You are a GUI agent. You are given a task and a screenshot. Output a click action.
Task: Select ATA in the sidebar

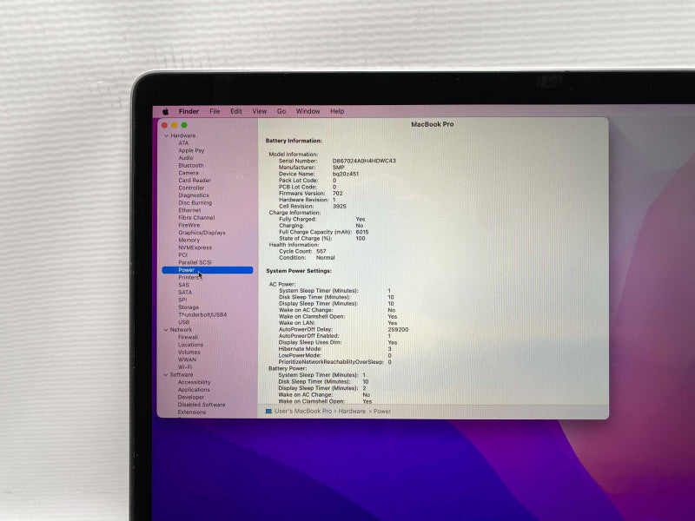point(183,143)
